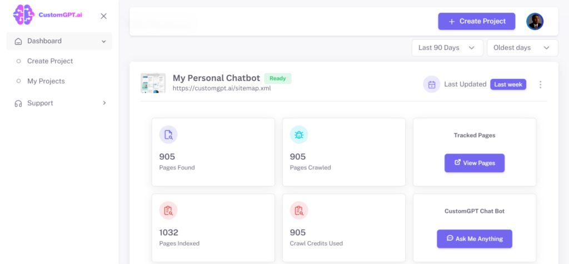This screenshot has width=569, height=264.
Task: Click the CustomGPT Chat Bot heading
Action: (x=475, y=211)
